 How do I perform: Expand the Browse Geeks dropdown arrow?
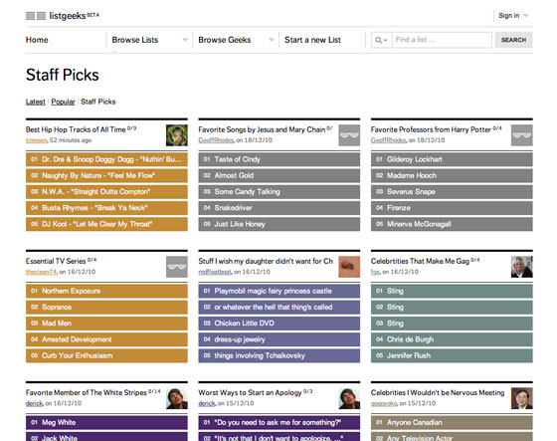tap(272, 40)
